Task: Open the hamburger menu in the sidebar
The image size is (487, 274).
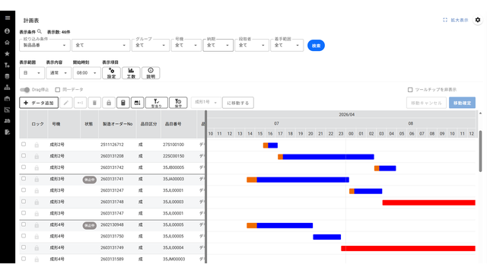Action: pos(8,18)
